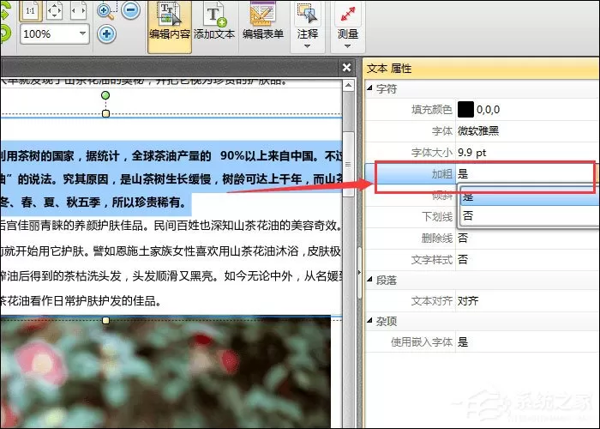Click the 9.9 pt font size field
600x429 pixels.
coord(527,153)
